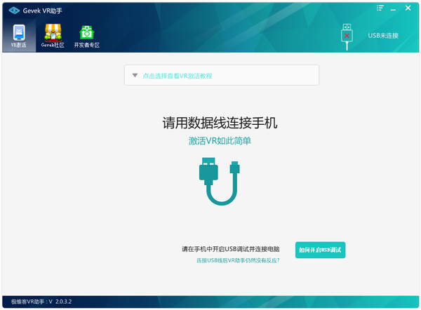Click the Gevek logo icon in title bar

point(14,11)
